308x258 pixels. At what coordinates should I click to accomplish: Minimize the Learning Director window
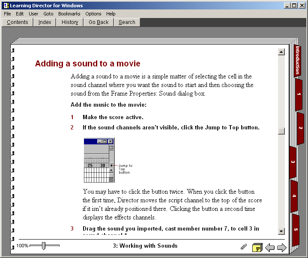click(x=287, y=5)
